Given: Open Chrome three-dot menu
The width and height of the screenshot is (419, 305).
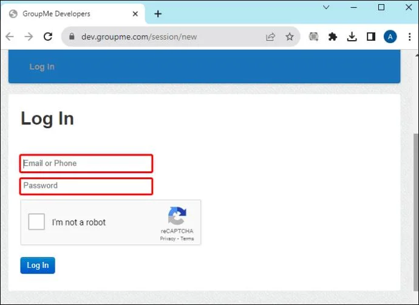Looking at the screenshot, I should tap(409, 36).
